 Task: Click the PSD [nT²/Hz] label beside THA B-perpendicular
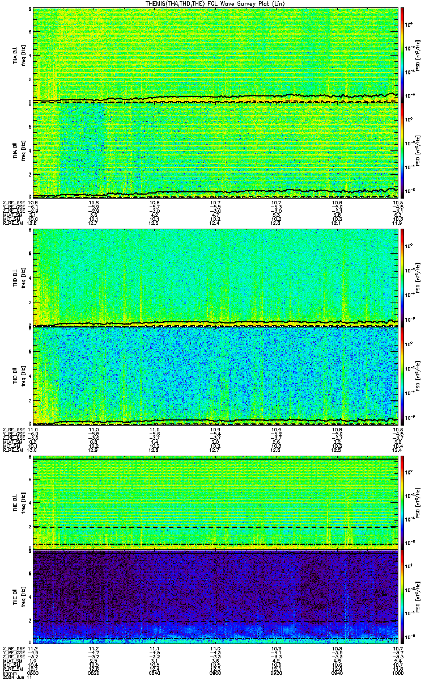418,56
